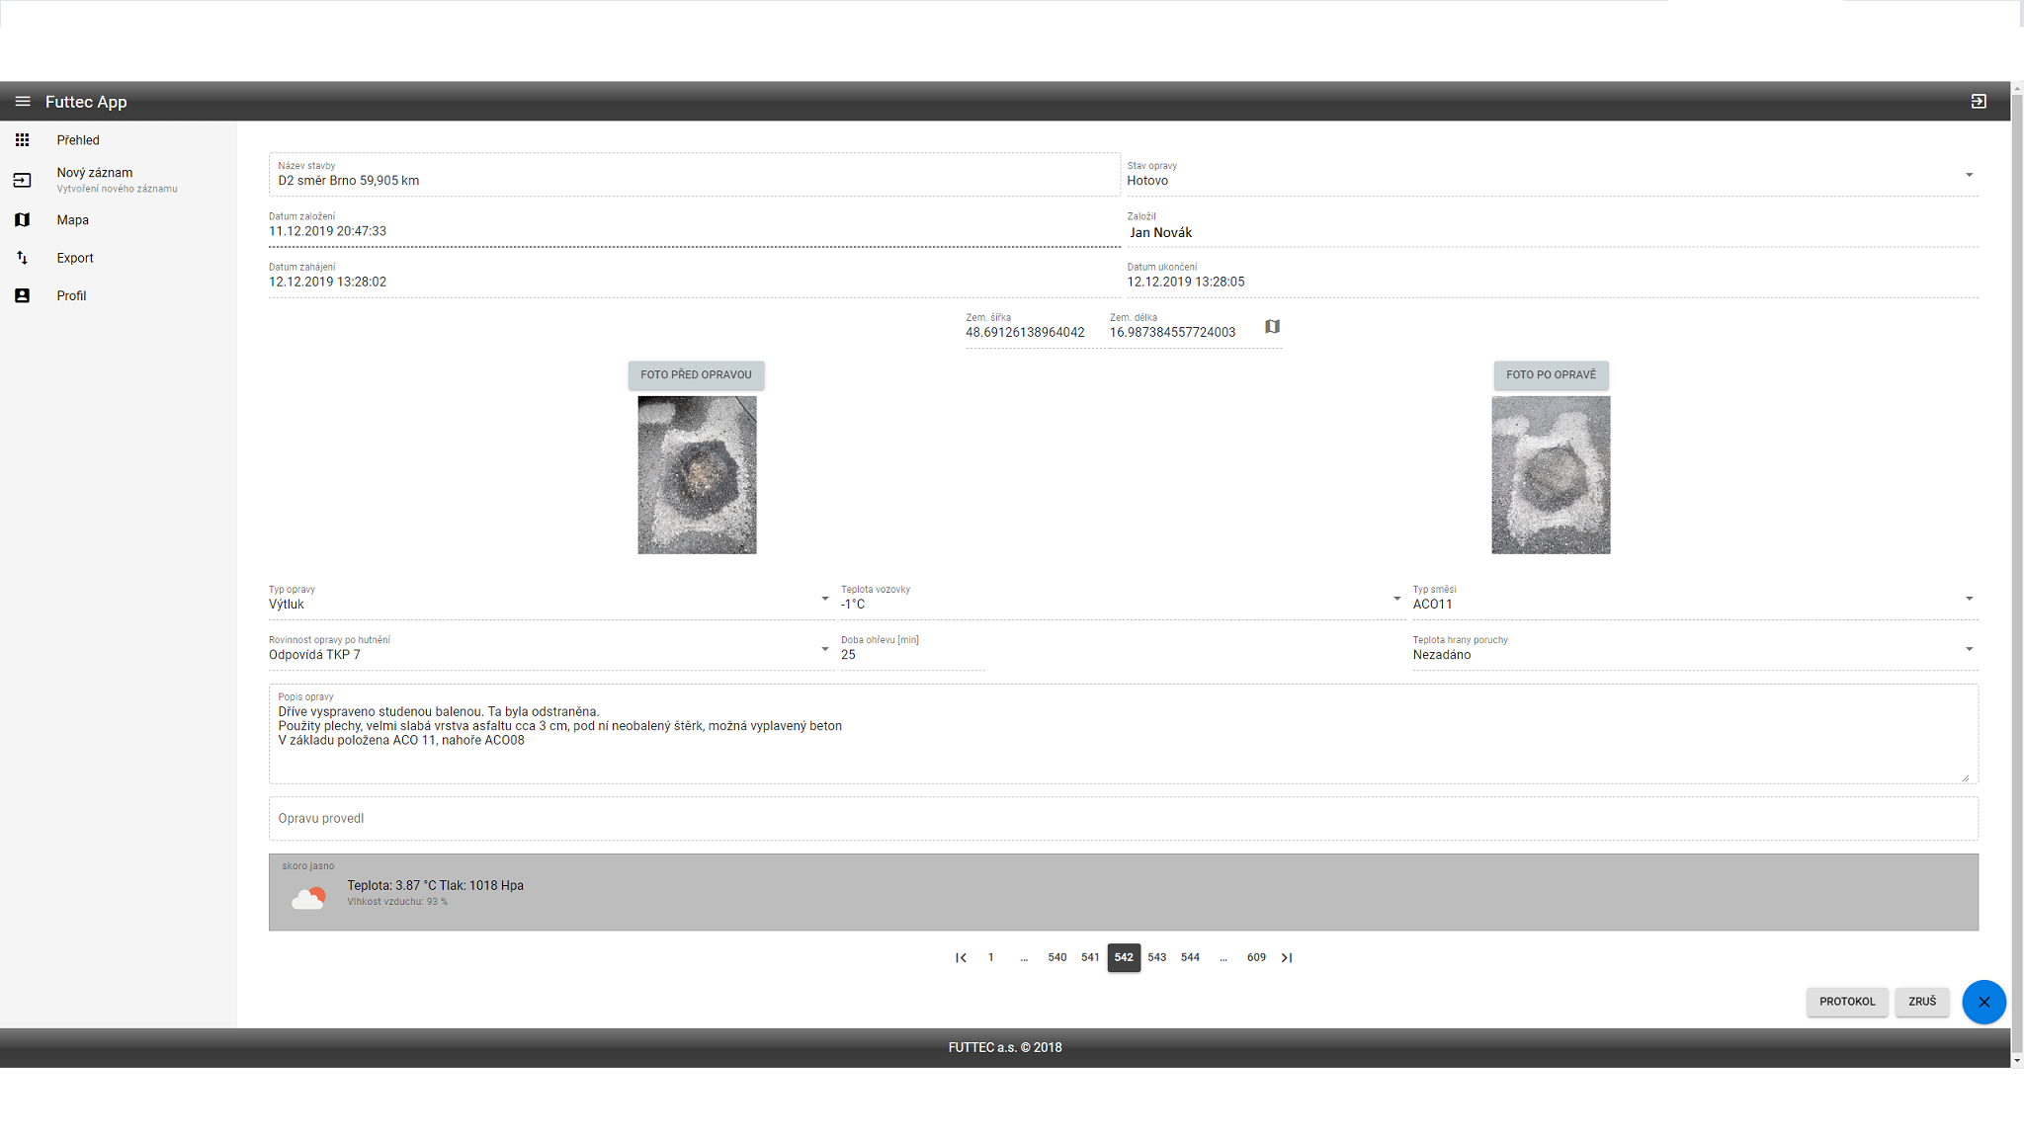
Task: Click the Teplota 3.87 °C weather text
Action: (435, 886)
